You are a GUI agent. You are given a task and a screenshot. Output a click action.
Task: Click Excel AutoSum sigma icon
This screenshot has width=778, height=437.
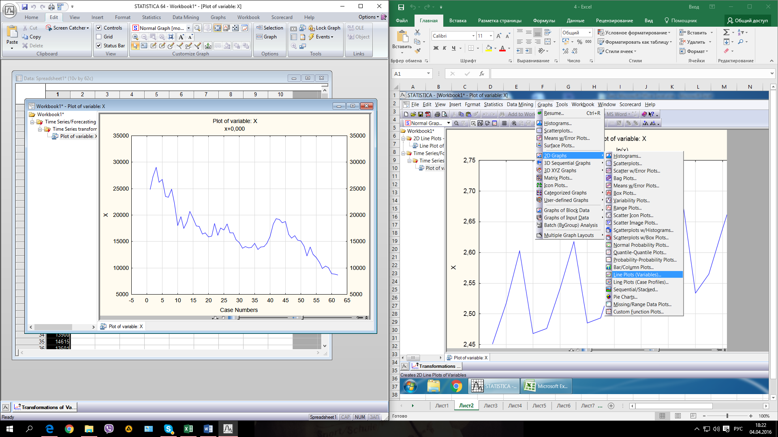(726, 32)
